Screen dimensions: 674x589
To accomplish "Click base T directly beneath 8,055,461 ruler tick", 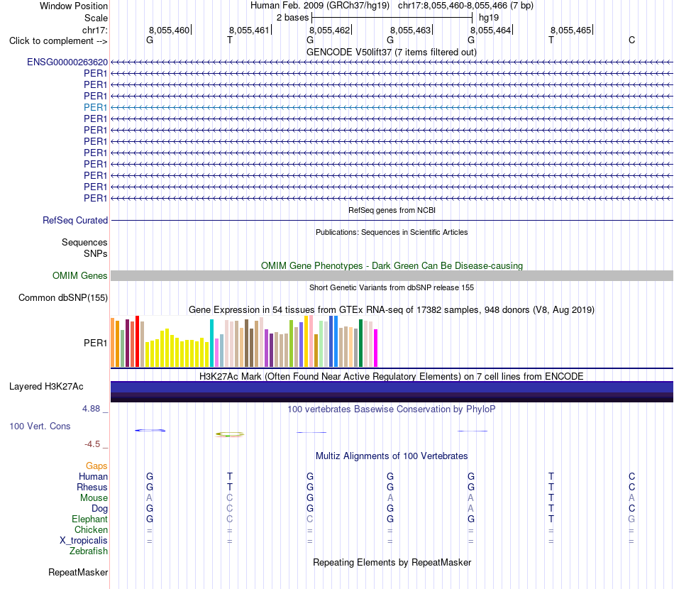I will coord(230,40).
